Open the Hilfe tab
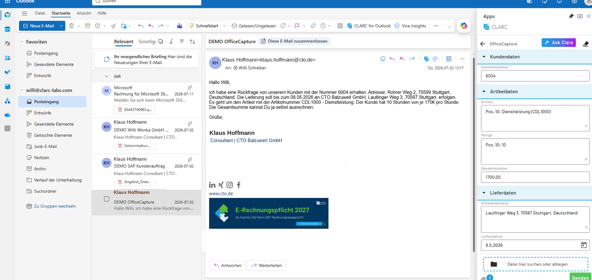 [102, 13]
